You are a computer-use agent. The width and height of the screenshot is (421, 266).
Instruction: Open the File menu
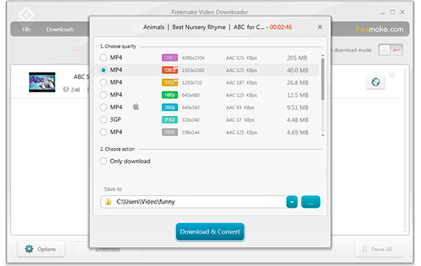coord(27,30)
